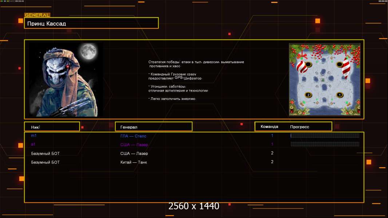This screenshot has width=388, height=218.
Task: Click the Команда column header
Action: click(x=269, y=127)
